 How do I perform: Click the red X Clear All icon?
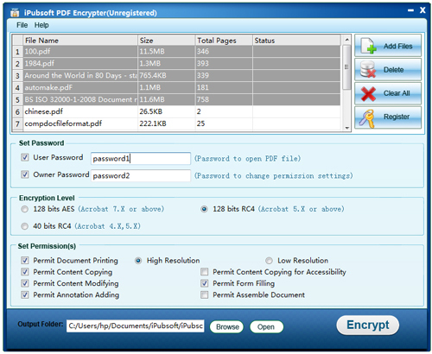pos(368,93)
